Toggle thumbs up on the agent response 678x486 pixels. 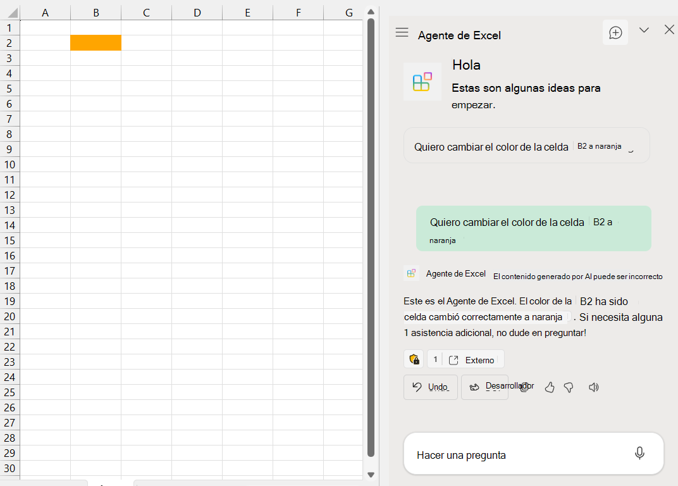[549, 387]
